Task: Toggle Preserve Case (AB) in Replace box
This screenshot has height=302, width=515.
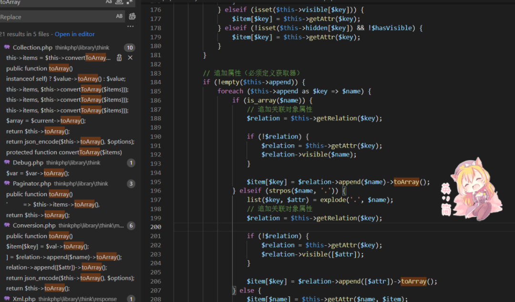Action: coord(119,16)
